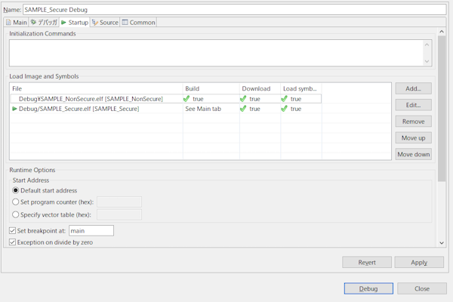Click Download checkmark for SAMPLE_Secure.elf row

tap(243, 109)
